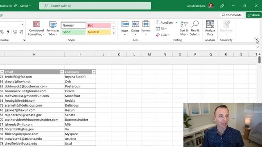Select the Ucsd company cell
Image resolution: width=262 pixels, height=147 pixels.
[x=80, y=143]
